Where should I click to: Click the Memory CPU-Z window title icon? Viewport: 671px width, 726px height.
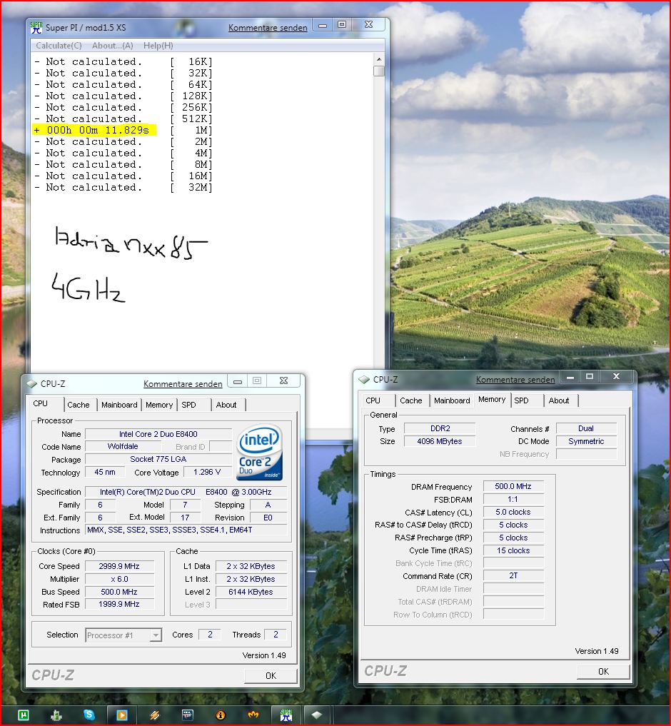(364, 380)
